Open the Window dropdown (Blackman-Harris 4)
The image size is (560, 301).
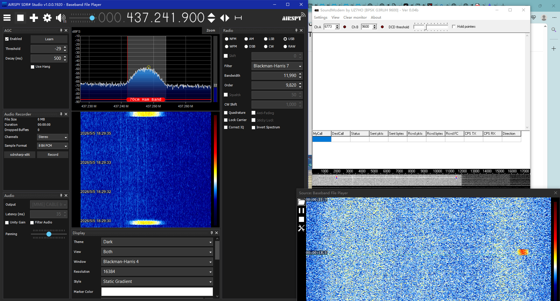pyautogui.click(x=157, y=262)
